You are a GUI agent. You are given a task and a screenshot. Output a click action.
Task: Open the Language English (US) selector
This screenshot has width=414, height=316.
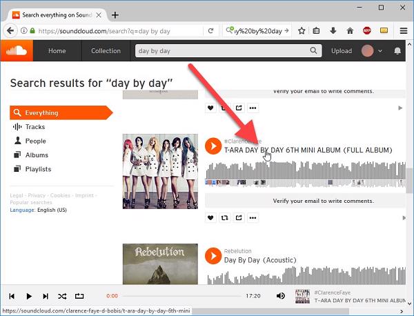click(x=47, y=210)
